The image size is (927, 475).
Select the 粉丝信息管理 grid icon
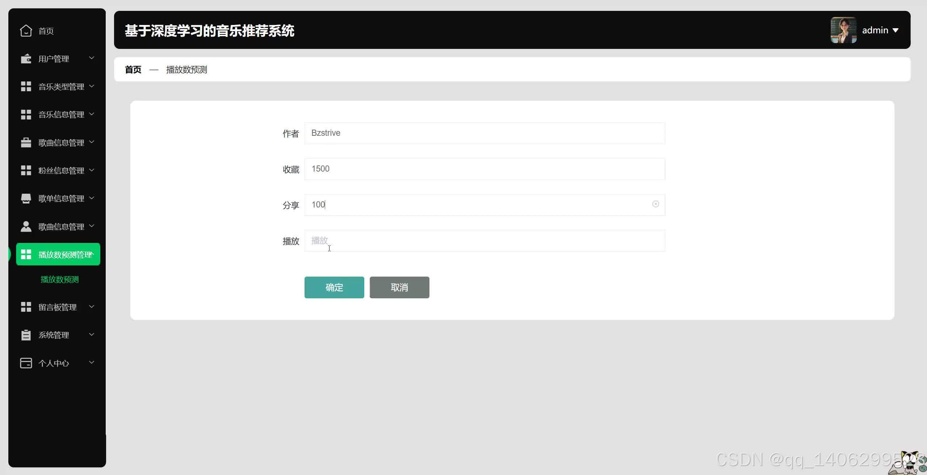point(26,170)
